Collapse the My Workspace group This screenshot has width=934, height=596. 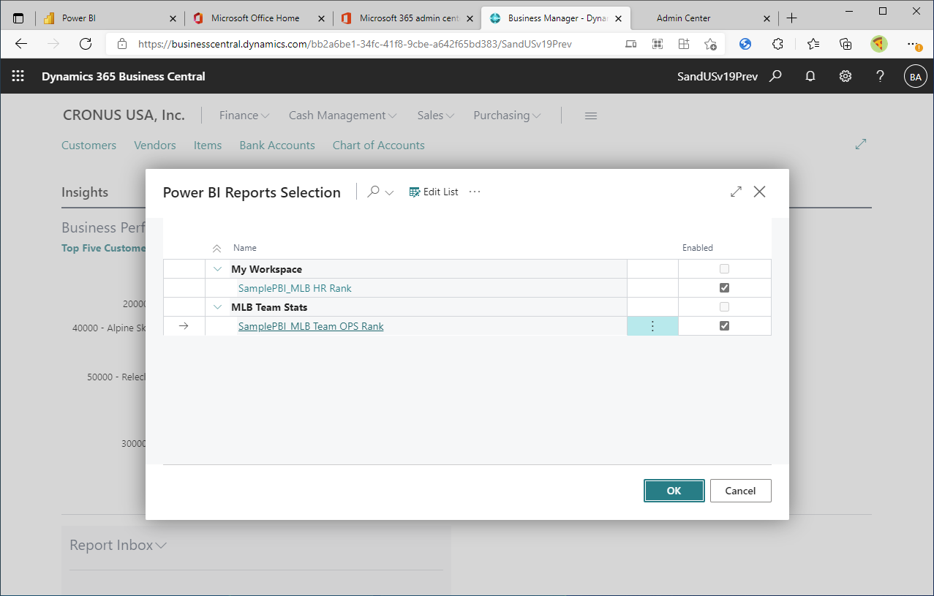(x=217, y=268)
